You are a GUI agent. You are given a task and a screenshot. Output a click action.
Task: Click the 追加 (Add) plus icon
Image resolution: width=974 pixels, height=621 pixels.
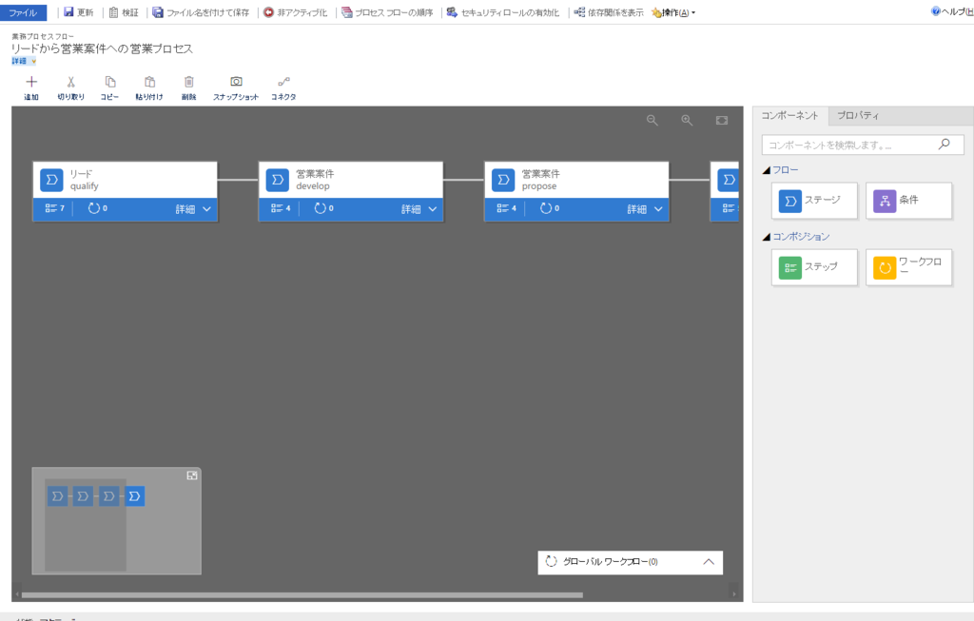31,82
